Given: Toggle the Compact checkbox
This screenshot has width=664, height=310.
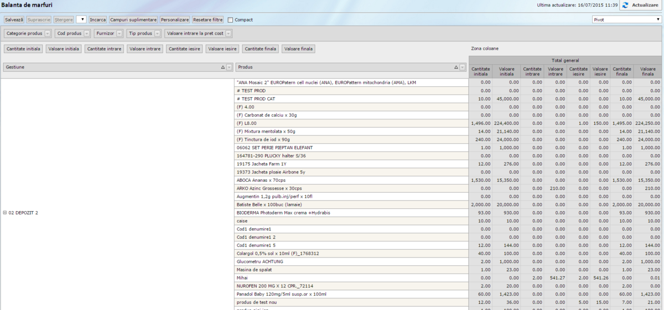Looking at the screenshot, I should [x=230, y=20].
